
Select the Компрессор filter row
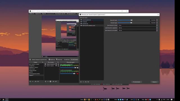(x=92, y=24)
